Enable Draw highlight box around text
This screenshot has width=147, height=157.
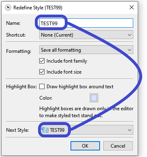pyautogui.click(x=42, y=87)
